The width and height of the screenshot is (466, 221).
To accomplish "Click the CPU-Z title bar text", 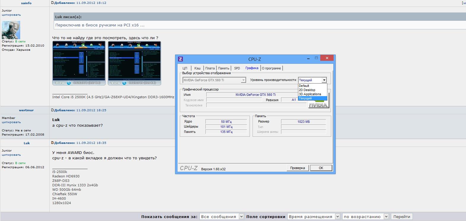I will (255, 59).
